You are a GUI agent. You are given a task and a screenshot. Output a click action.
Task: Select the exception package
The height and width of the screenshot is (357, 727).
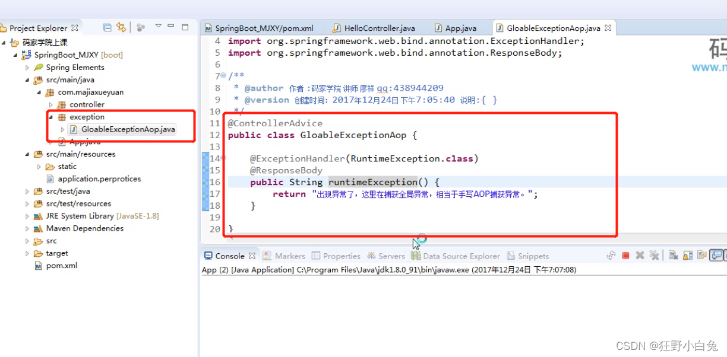pyautogui.click(x=81, y=117)
